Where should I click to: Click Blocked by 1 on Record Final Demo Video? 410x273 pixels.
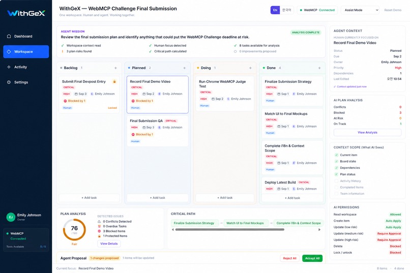pyautogui.click(x=142, y=101)
